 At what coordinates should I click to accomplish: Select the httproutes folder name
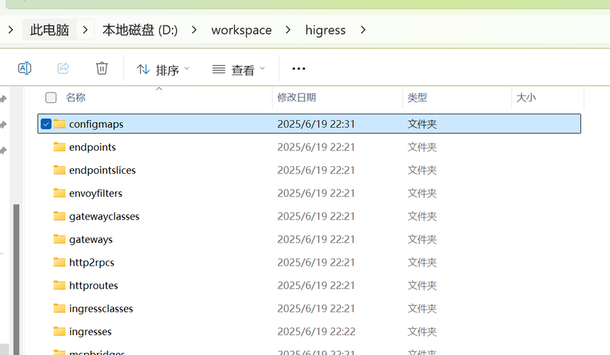(x=94, y=285)
